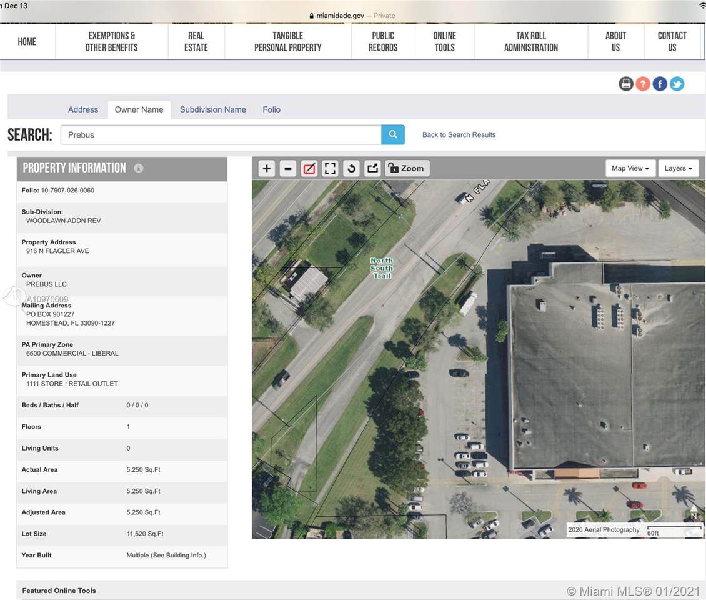Switch to the Address search tab
The image size is (706, 600).
(x=83, y=109)
